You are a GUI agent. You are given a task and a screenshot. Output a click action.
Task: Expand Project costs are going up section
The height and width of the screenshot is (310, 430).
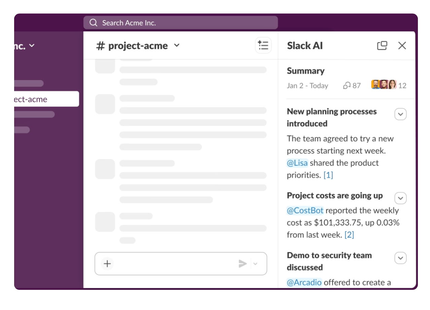pyautogui.click(x=400, y=198)
